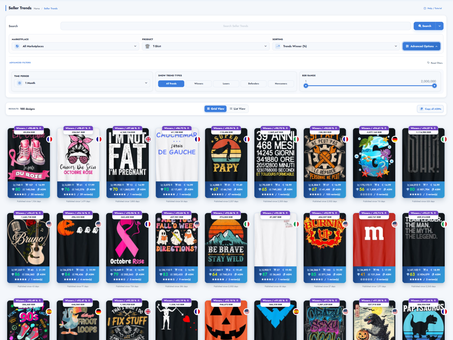The height and width of the screenshot is (340, 453).
Task: Open the 1 Month time period dropdown
Action: click(x=82, y=83)
